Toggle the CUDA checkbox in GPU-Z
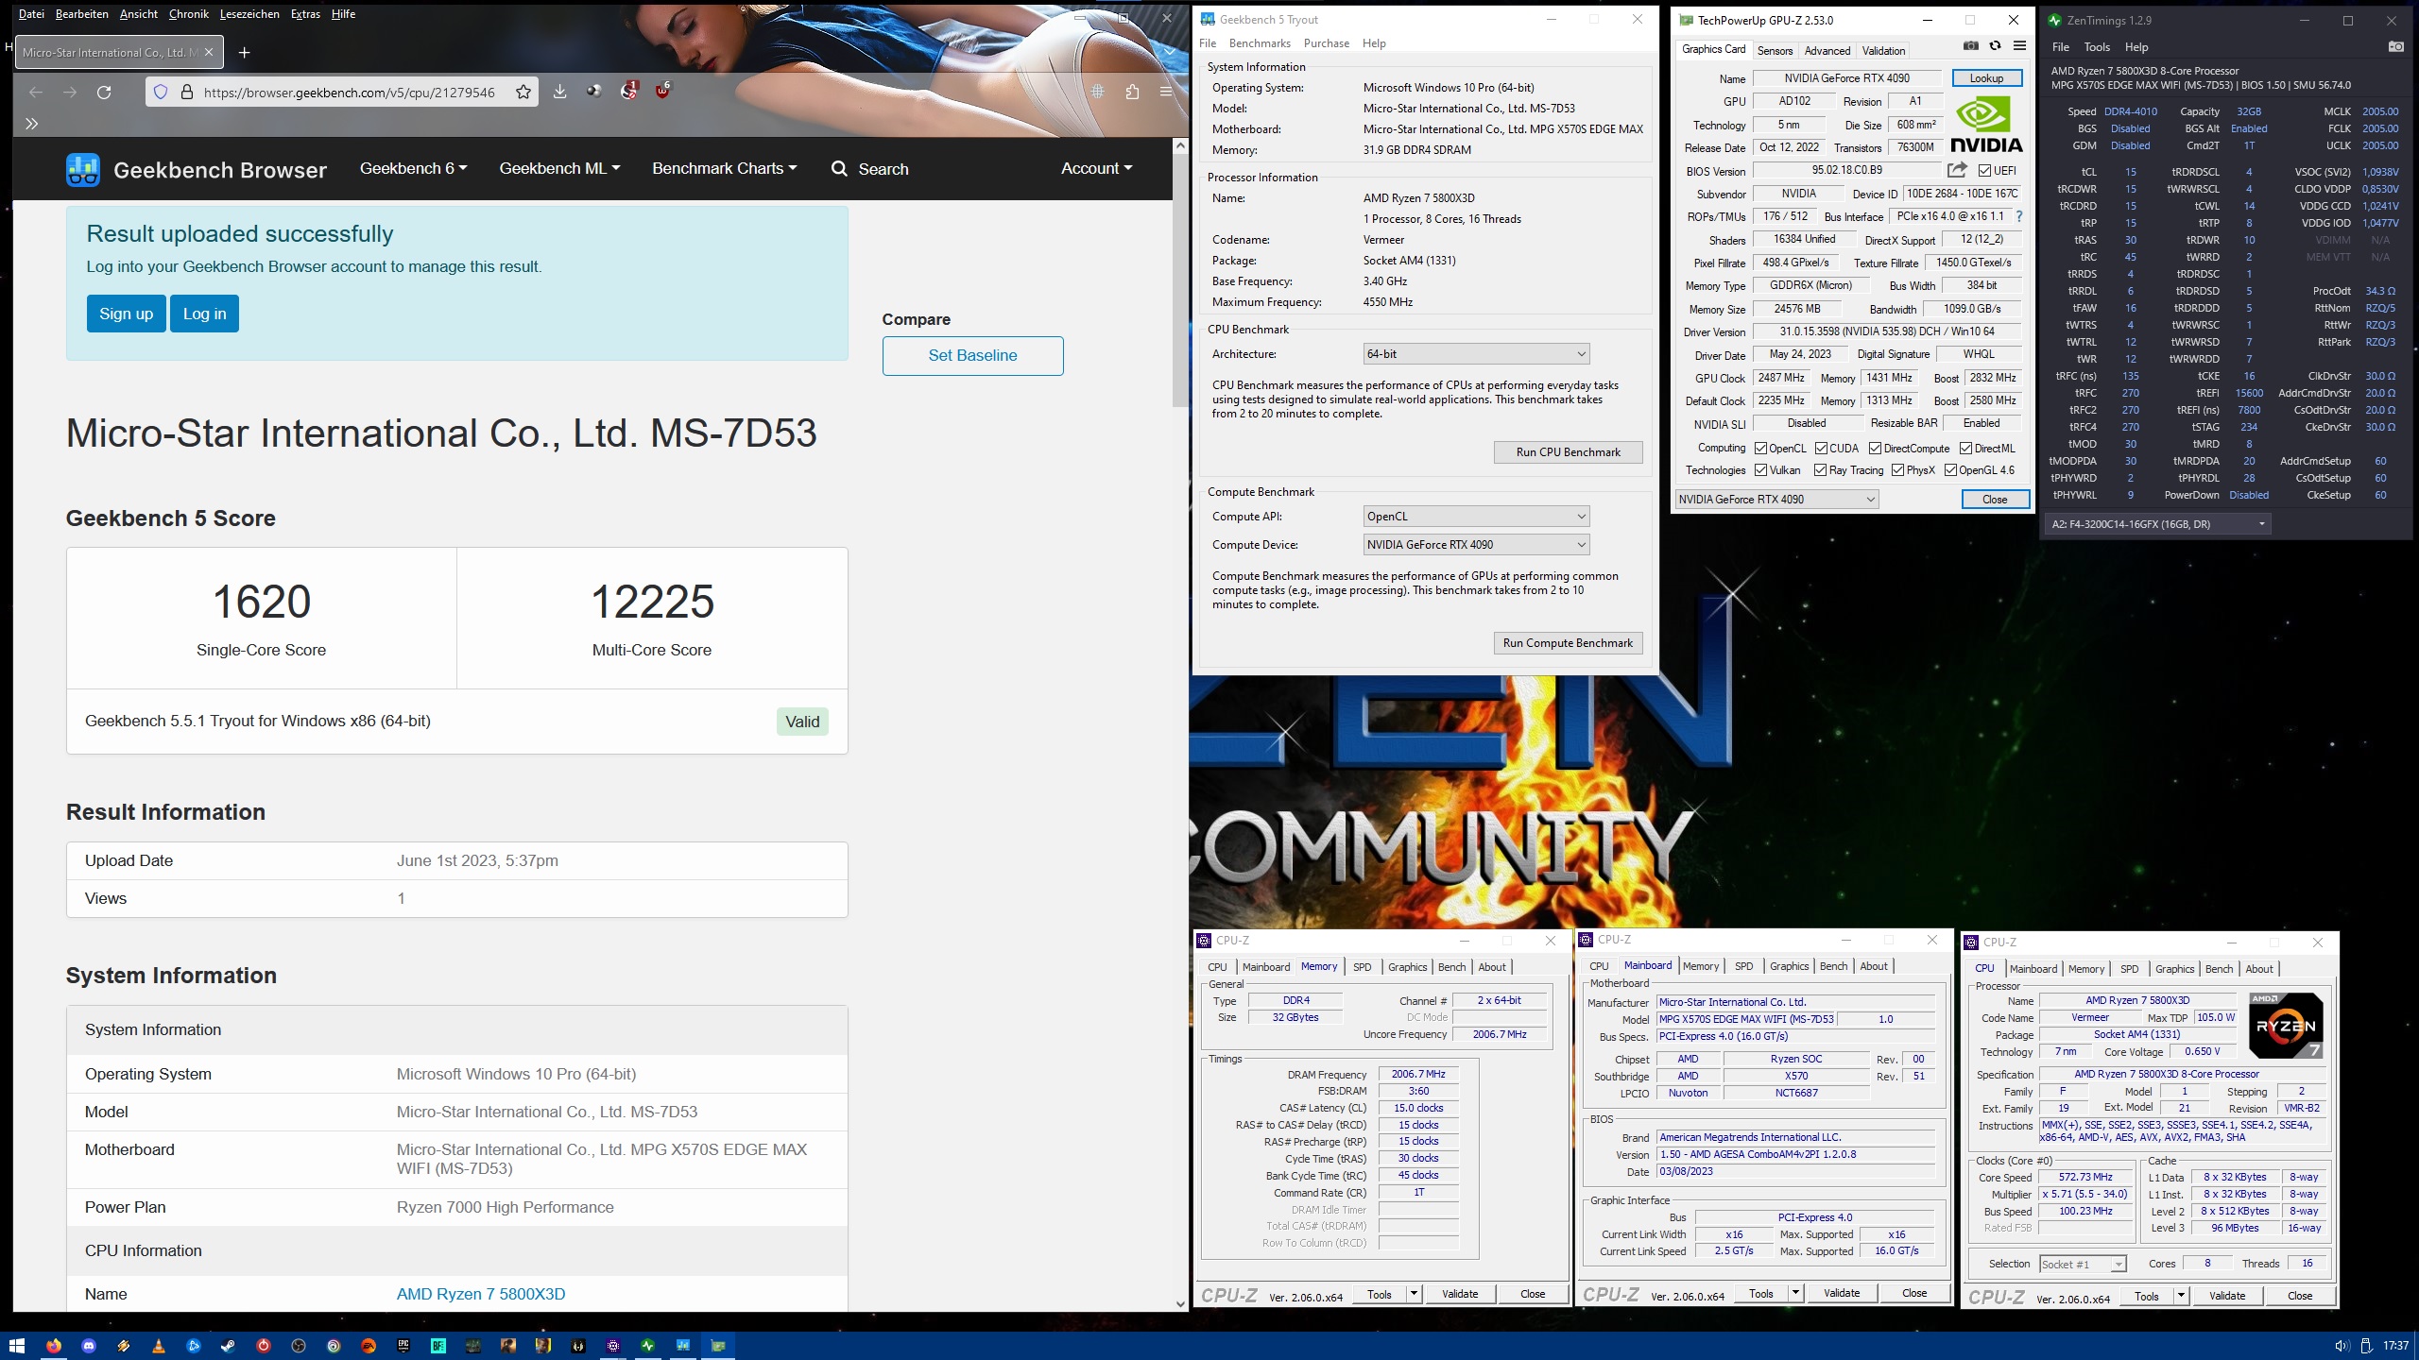The height and width of the screenshot is (1360, 2419). tap(1821, 449)
